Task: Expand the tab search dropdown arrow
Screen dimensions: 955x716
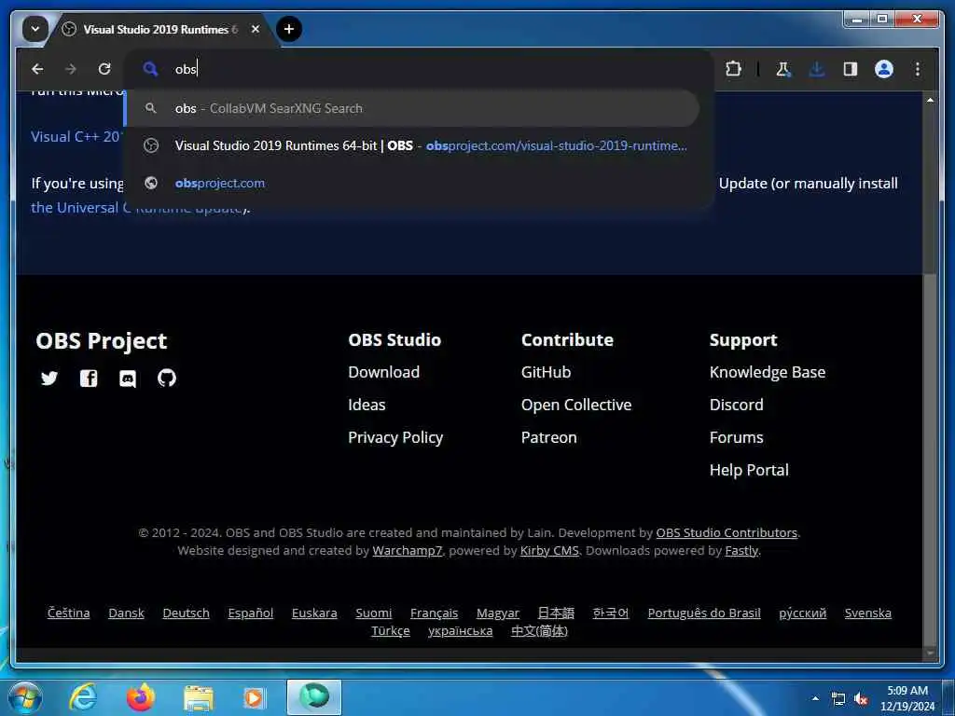Action: coord(35,29)
